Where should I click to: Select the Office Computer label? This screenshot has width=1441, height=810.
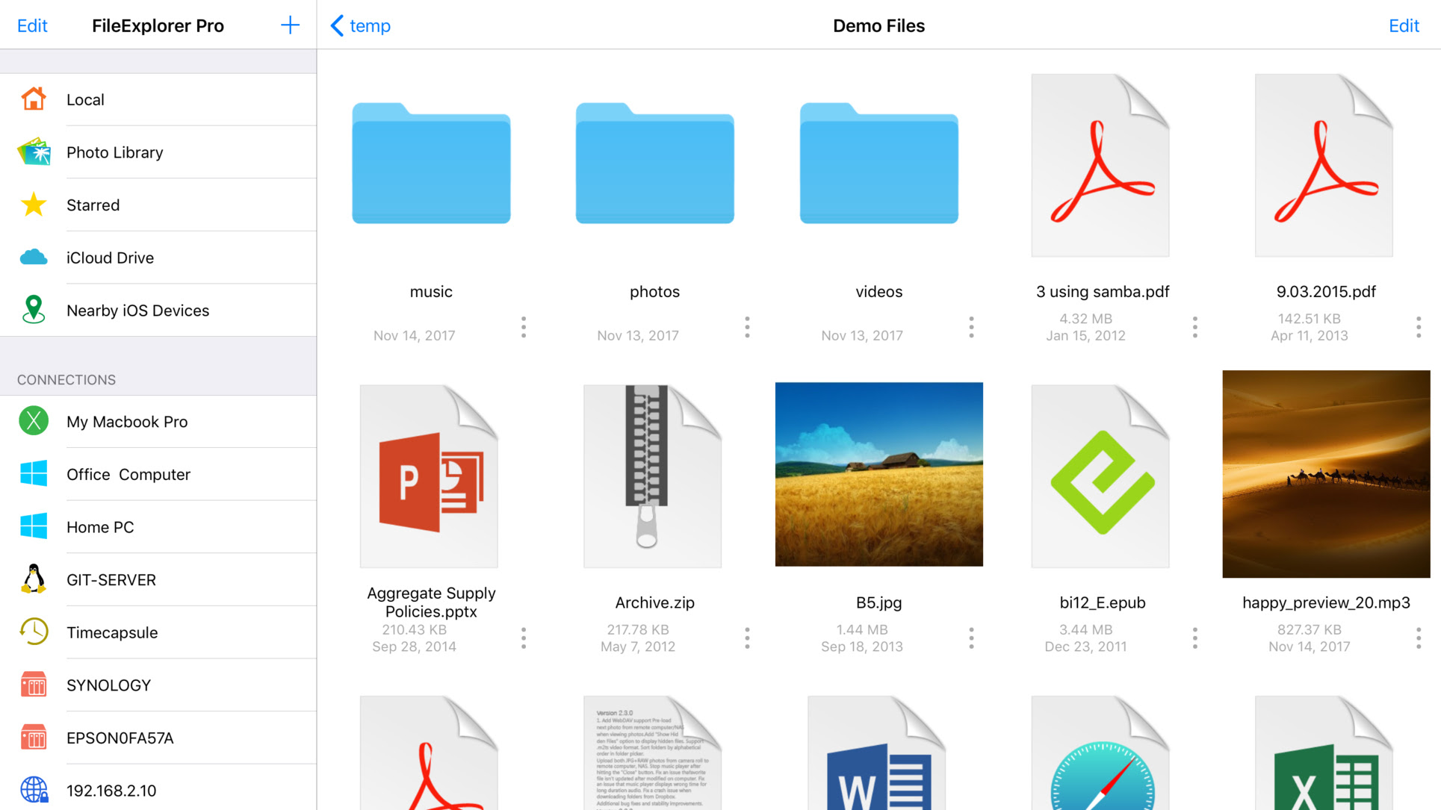pyautogui.click(x=128, y=474)
